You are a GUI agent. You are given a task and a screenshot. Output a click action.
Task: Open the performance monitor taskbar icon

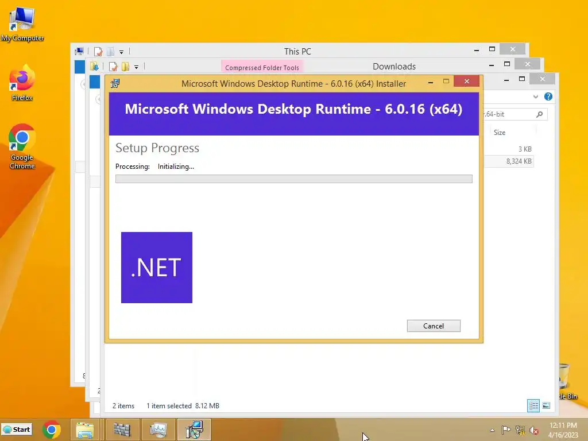pos(158,430)
